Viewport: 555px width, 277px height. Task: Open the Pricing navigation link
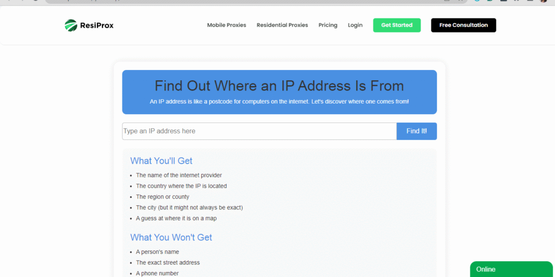[328, 25]
